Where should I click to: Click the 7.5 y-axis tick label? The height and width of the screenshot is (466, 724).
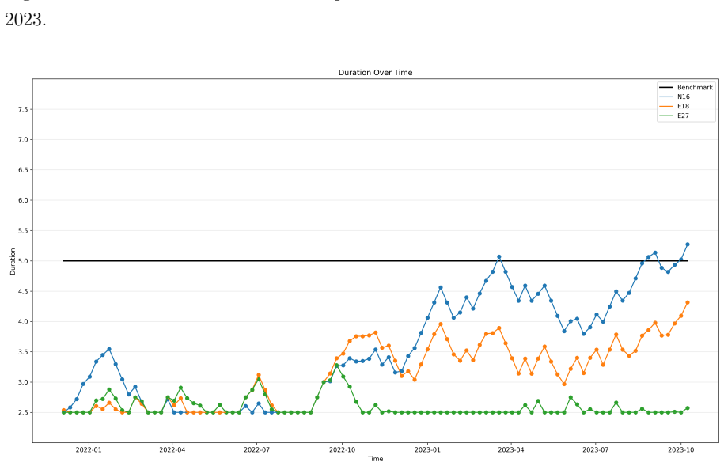tap(23, 109)
